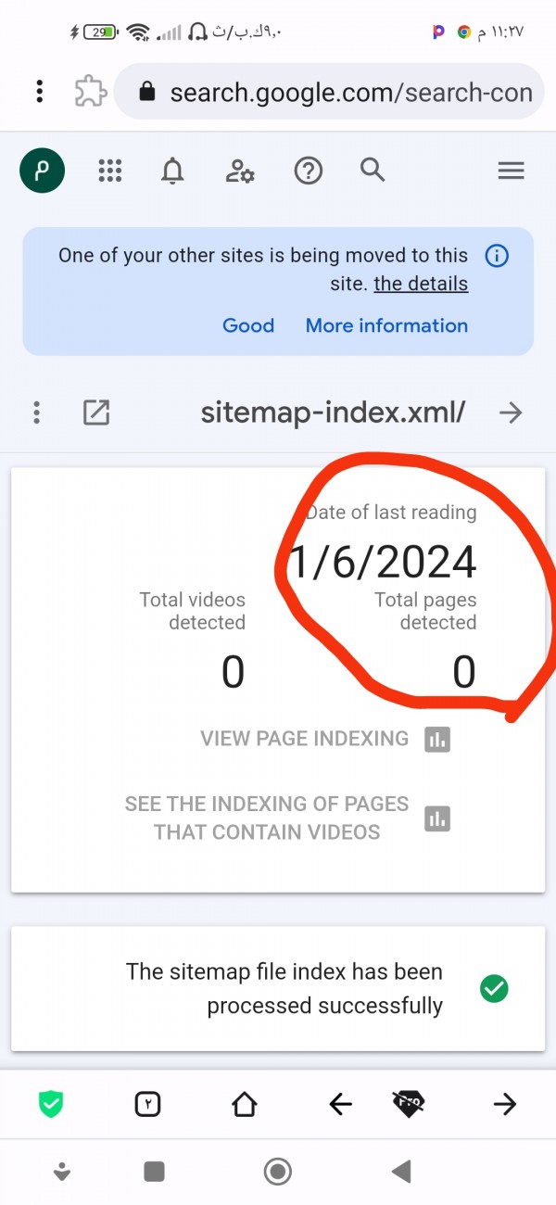Open the browser extensions puzzle icon

pos(90,91)
